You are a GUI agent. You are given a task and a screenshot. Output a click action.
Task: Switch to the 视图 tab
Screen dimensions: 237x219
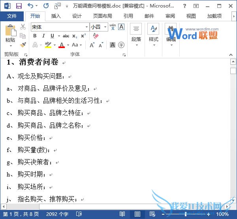pos(191,16)
